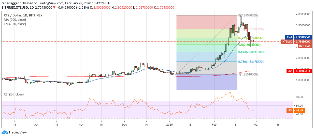Click the TradingView logo icon

pyautogui.click(x=4, y=132)
